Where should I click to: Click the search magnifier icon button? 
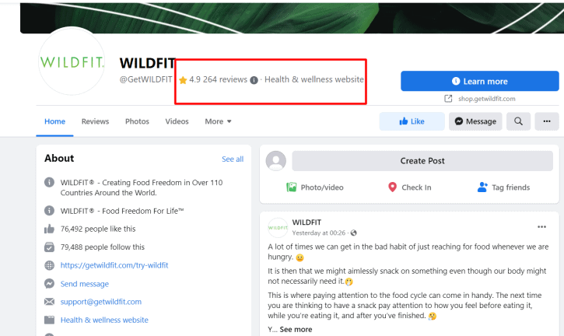[518, 121]
